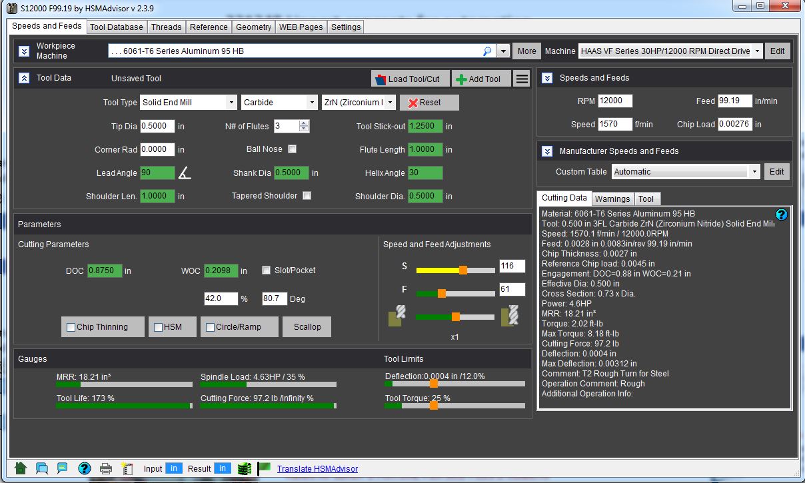
Task: Enable the Ball Nose checkbox
Action: (x=292, y=149)
